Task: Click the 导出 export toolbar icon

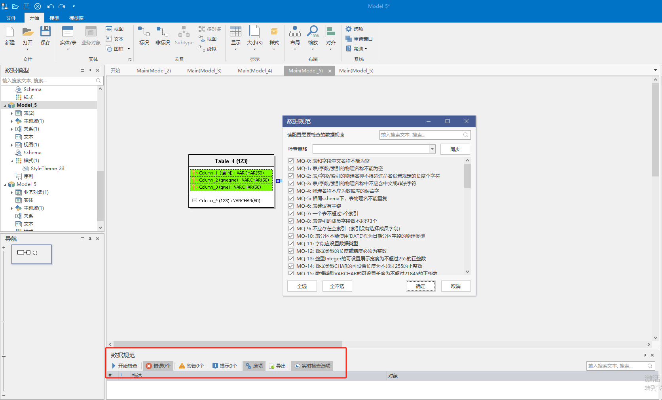Action: click(x=277, y=366)
